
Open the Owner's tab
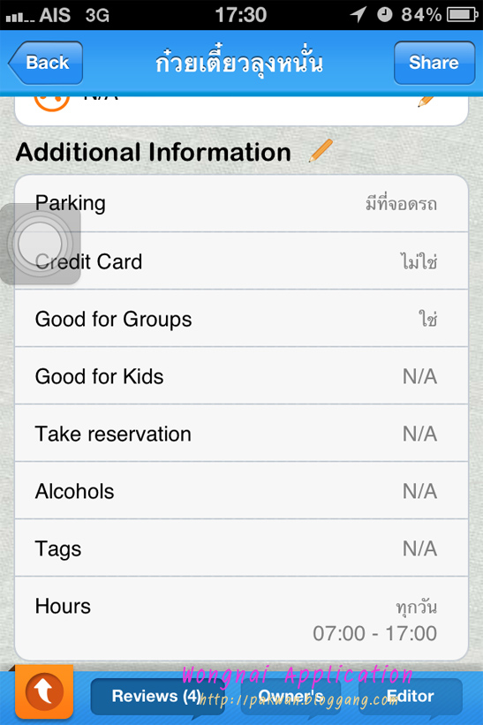tap(291, 697)
